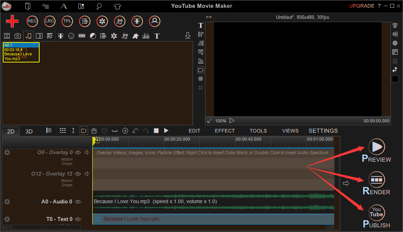
Task: Click the RENDER button
Action: 377,183
